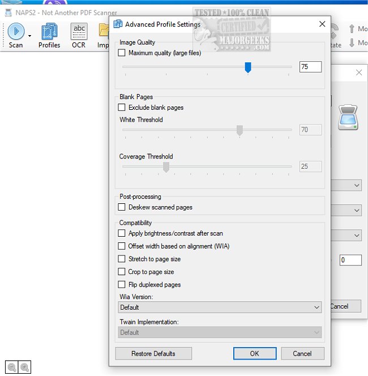Click the numeric field showing 0 in background dialog

350,260
